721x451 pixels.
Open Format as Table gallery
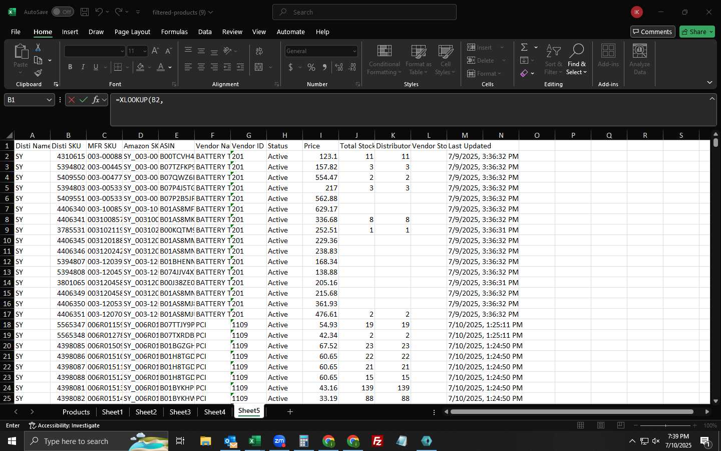pyautogui.click(x=419, y=60)
